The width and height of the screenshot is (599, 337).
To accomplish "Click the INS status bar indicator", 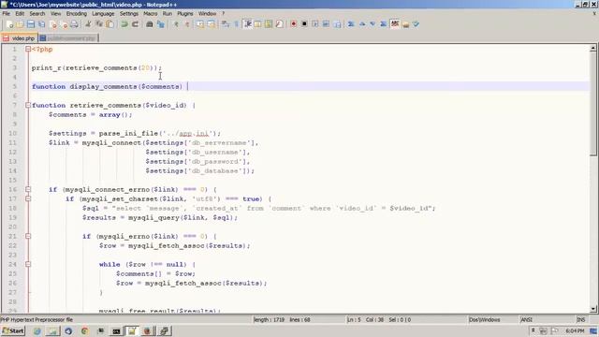I will tap(580, 320).
